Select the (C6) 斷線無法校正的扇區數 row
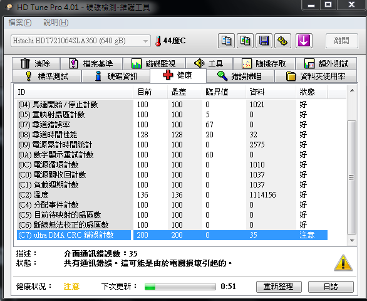Image resolution: width=367 pixels, height=301 pixels. (x=172, y=225)
